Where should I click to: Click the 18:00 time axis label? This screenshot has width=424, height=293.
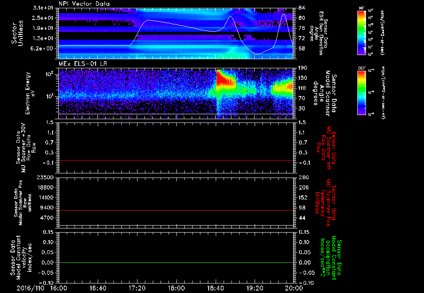tap(176, 288)
